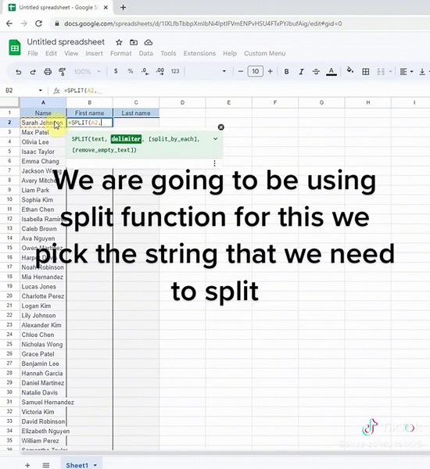Viewport: 430px width, 469px height.
Task: Increase decimal places icon
Action: 160,71
